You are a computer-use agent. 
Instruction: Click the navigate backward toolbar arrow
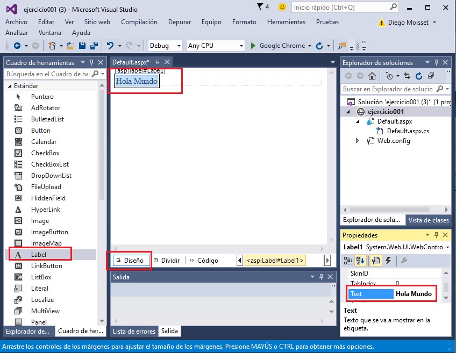click(17, 46)
